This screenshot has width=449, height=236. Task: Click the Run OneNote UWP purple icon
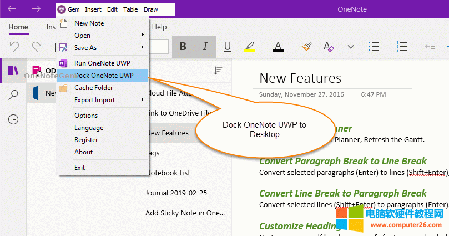click(x=63, y=63)
